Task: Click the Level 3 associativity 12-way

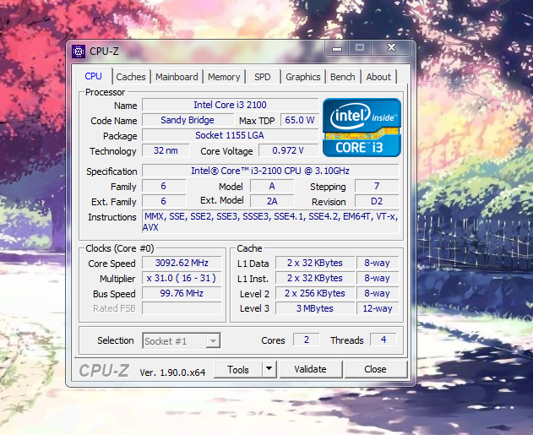Action: [378, 308]
